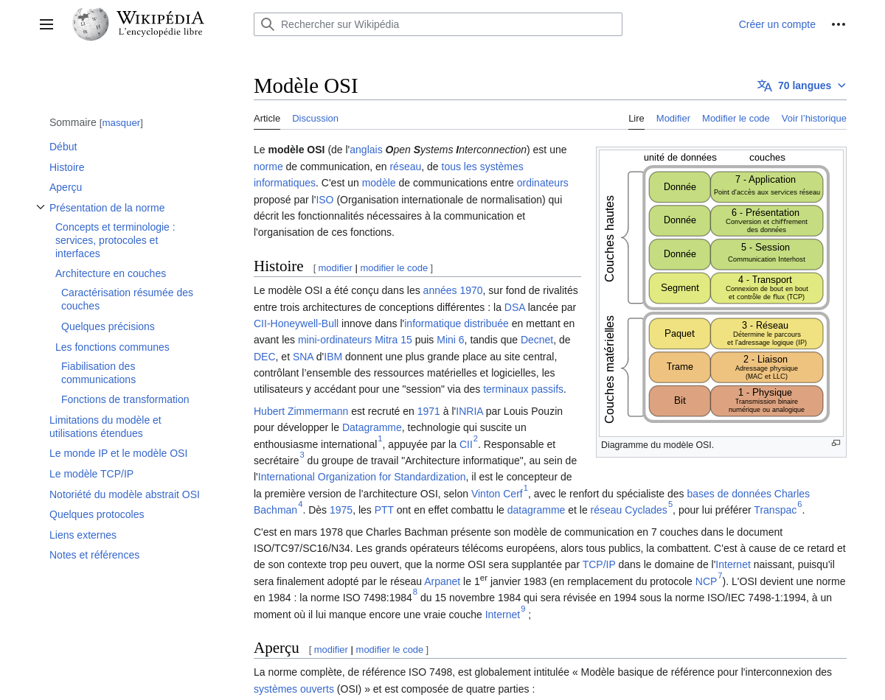
Task: Open Le monde IP et le modèle OSI
Action: [x=119, y=453]
